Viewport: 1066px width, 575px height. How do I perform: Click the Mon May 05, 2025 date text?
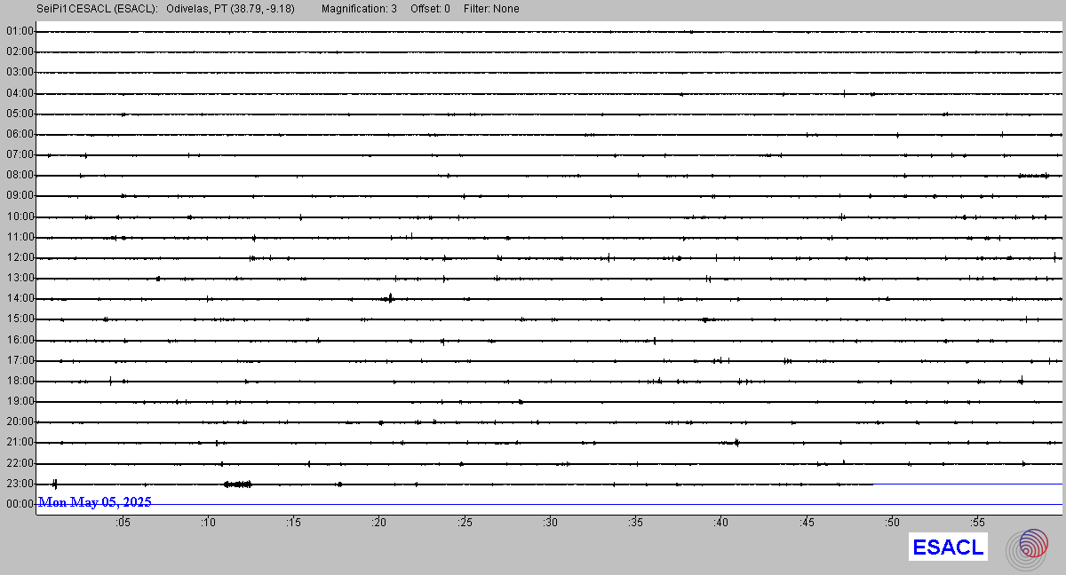pyautogui.click(x=95, y=502)
